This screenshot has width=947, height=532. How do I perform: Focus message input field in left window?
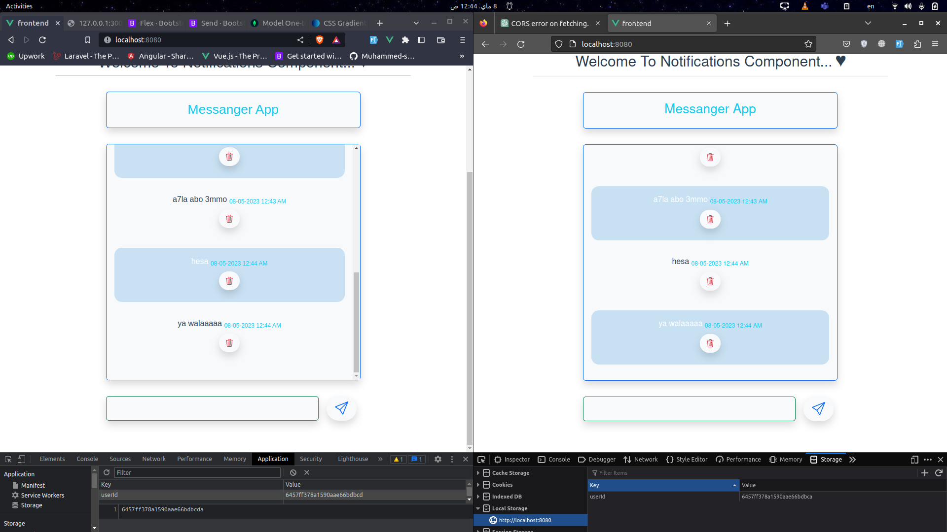tap(212, 408)
